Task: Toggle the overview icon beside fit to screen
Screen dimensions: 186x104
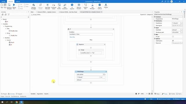Action: click(x=152, y=94)
